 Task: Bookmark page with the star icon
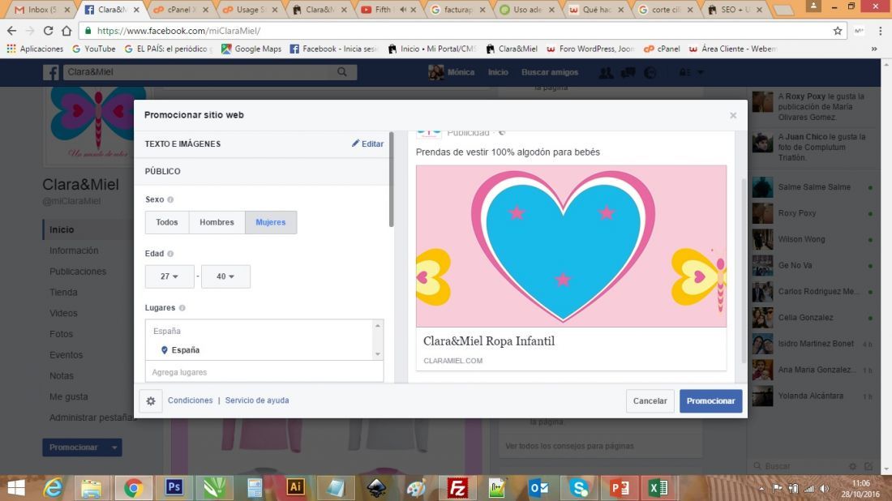838,31
